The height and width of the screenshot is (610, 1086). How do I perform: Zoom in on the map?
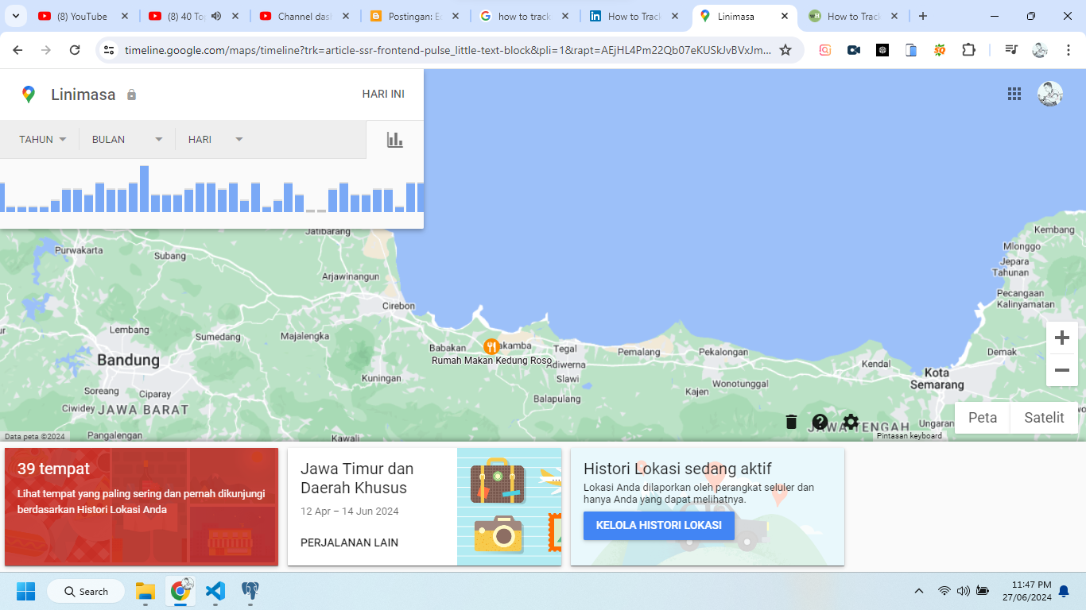pyautogui.click(x=1062, y=338)
